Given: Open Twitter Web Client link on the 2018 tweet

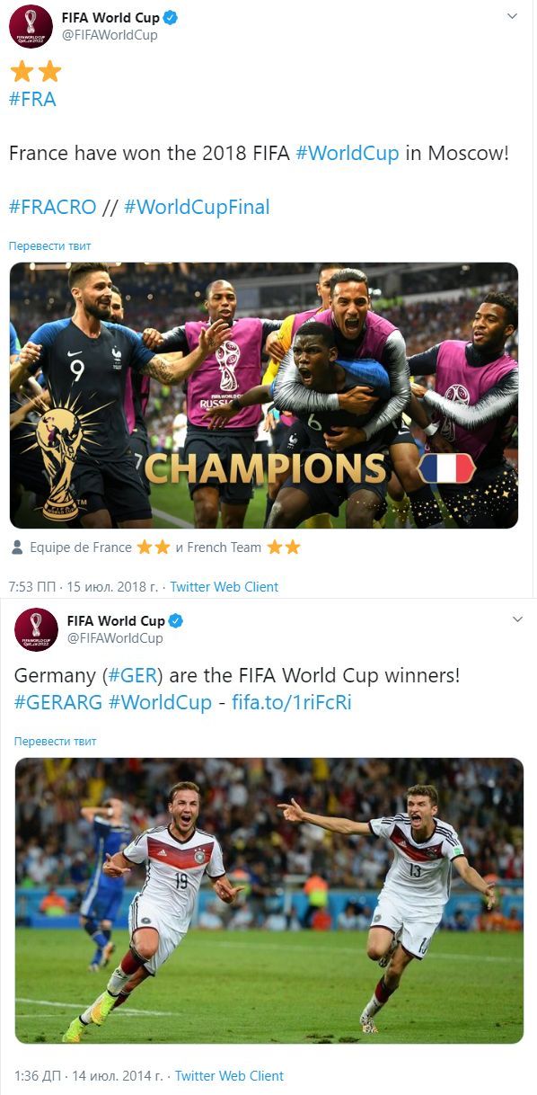Looking at the screenshot, I should (x=224, y=586).
